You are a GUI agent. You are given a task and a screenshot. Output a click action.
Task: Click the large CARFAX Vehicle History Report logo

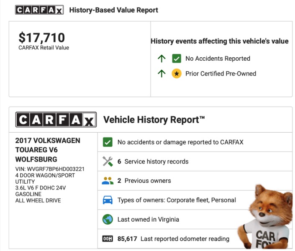coord(56,120)
